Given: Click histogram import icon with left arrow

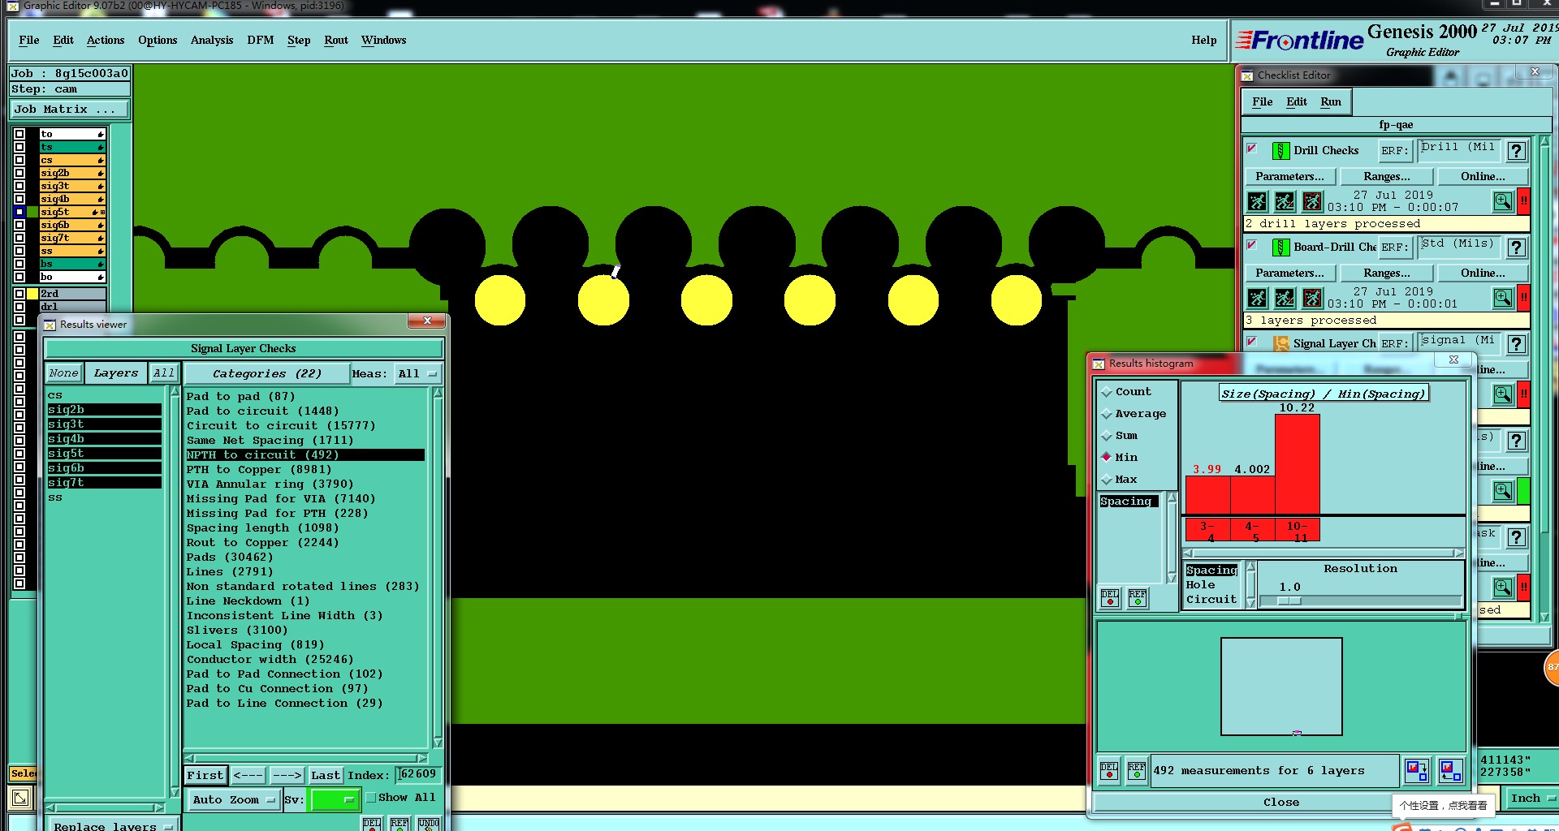Looking at the screenshot, I should click(x=1450, y=770).
